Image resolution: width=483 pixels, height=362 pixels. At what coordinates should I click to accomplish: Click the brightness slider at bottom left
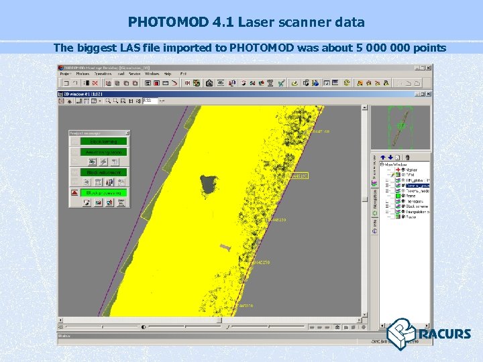point(102,327)
